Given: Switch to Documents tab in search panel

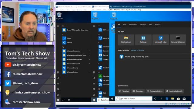Looking at the screenshot, I should tap(133, 24).
